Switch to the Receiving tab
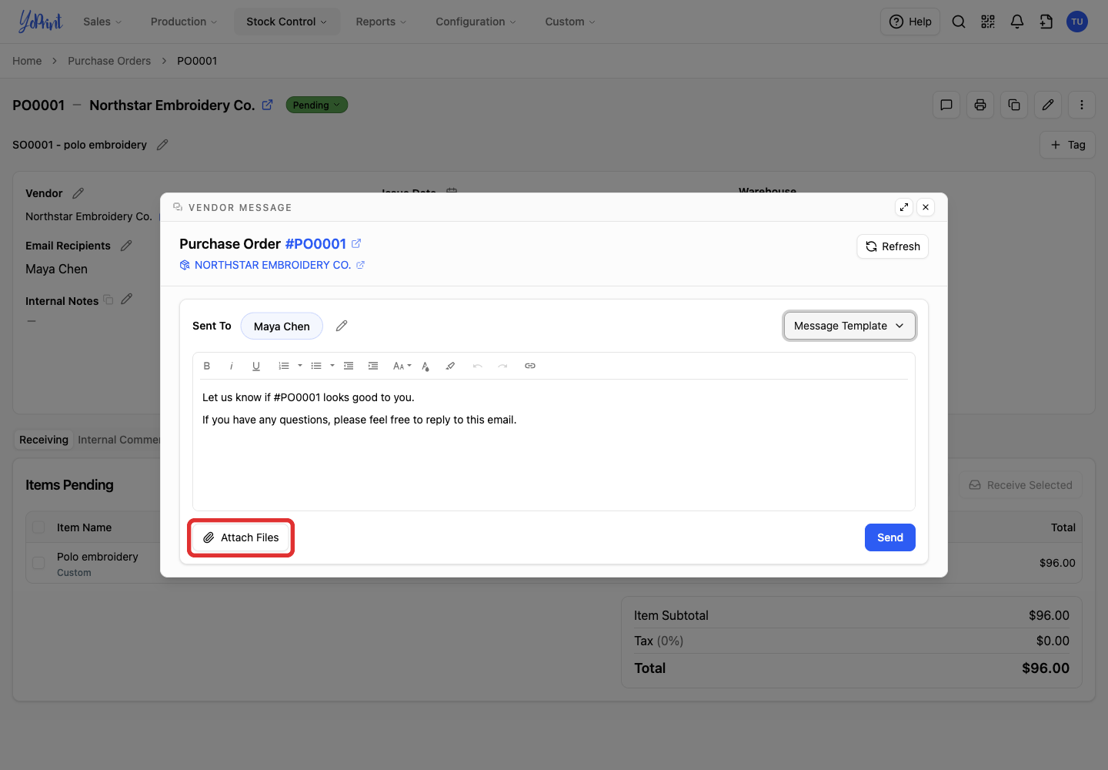1108x770 pixels. coord(44,440)
